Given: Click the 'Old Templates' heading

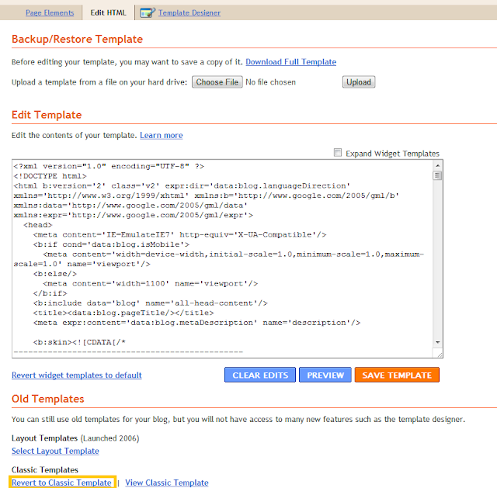Looking at the screenshot, I should [x=48, y=399].
